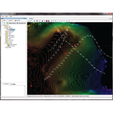Expand the Lines folder in tree

point(4,27)
